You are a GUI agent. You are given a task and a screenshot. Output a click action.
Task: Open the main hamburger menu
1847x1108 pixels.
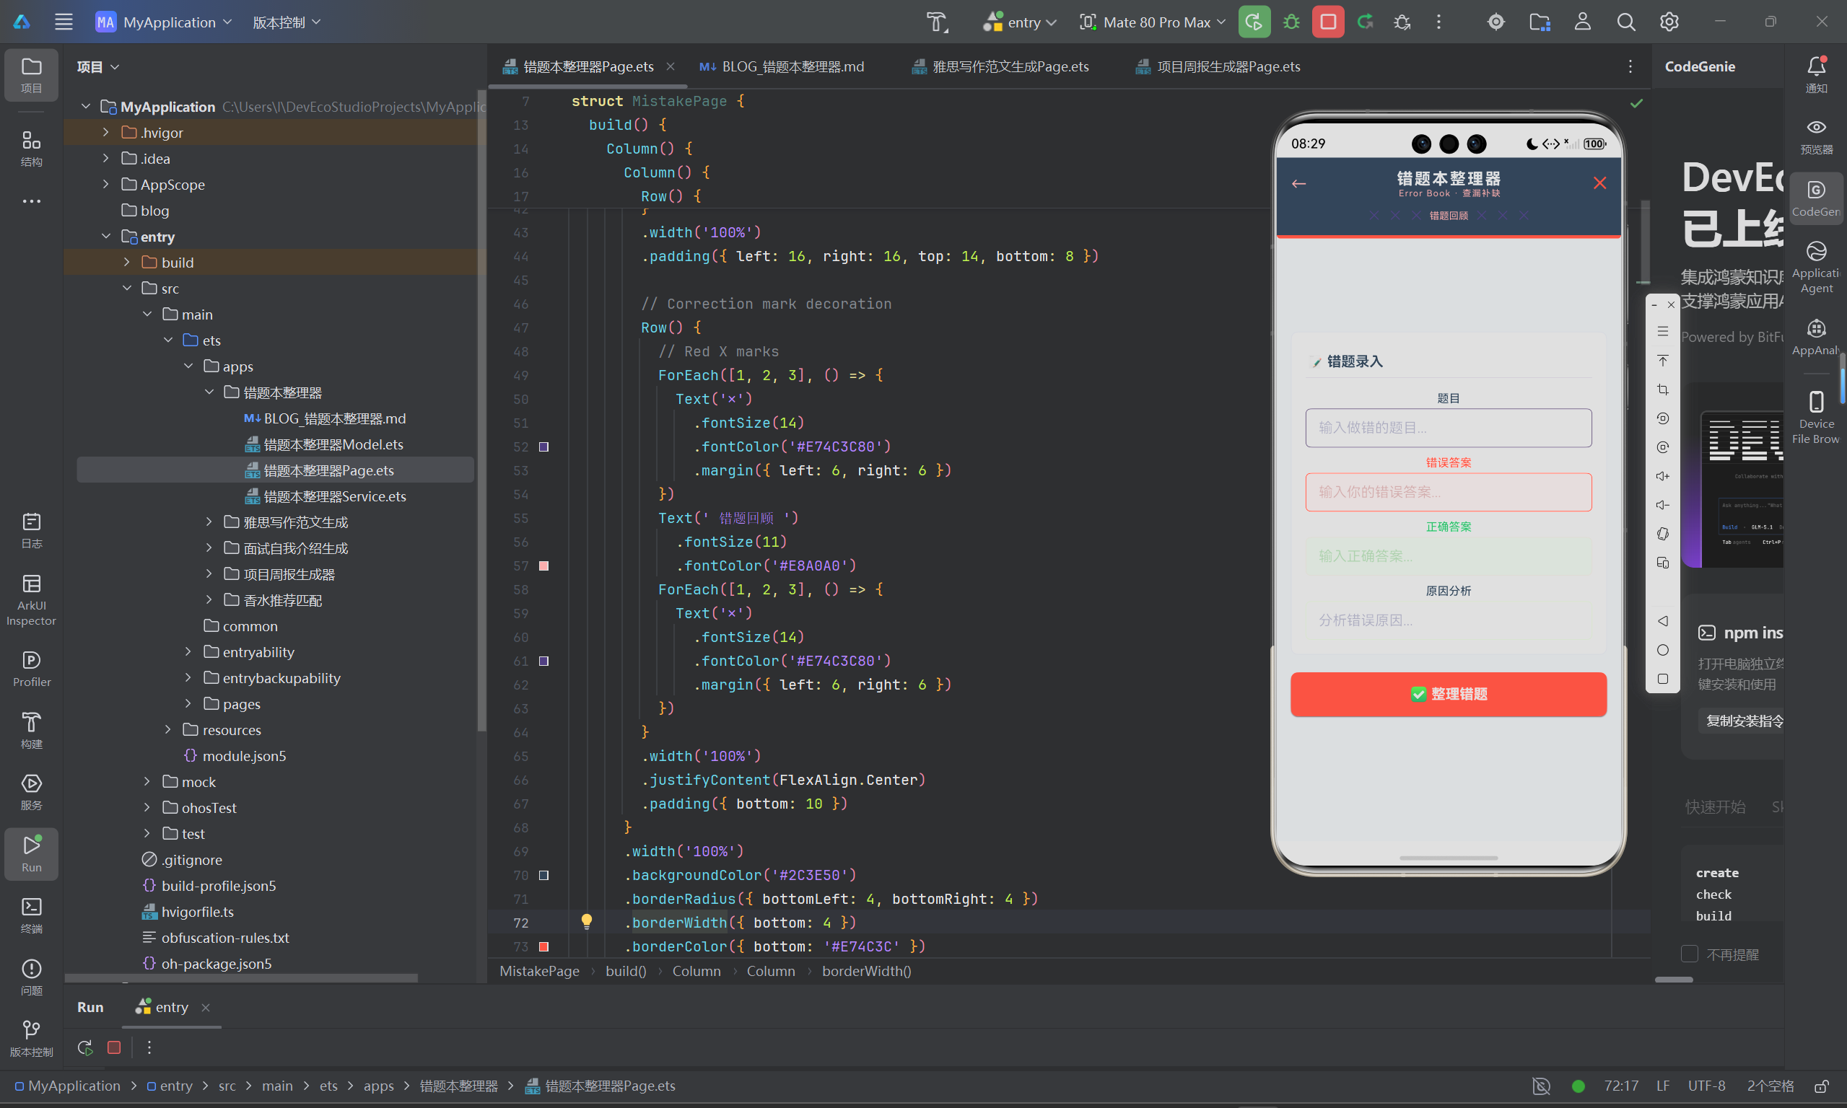click(x=64, y=22)
